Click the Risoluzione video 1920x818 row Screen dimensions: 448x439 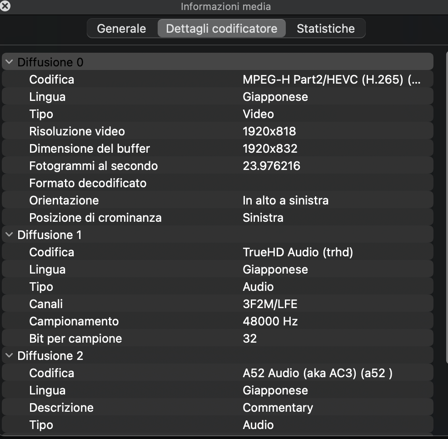(x=217, y=131)
